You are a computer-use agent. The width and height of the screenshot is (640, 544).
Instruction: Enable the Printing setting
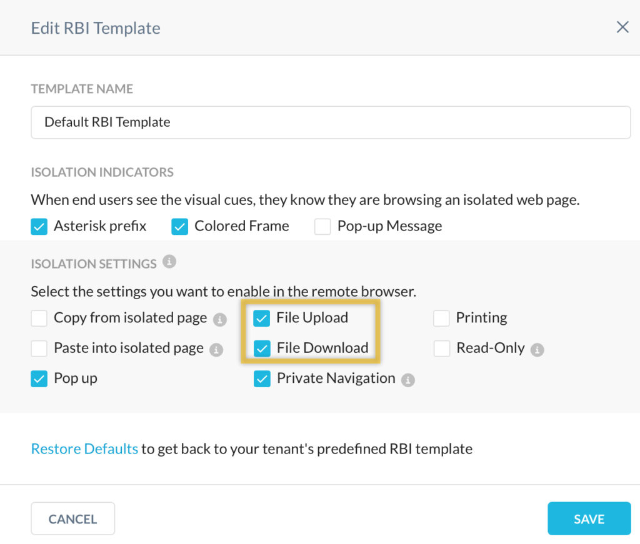[442, 319]
